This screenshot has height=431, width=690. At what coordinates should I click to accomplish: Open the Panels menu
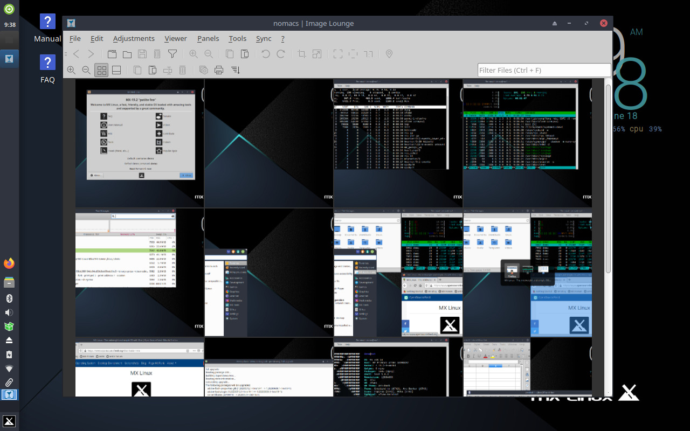[x=208, y=39]
